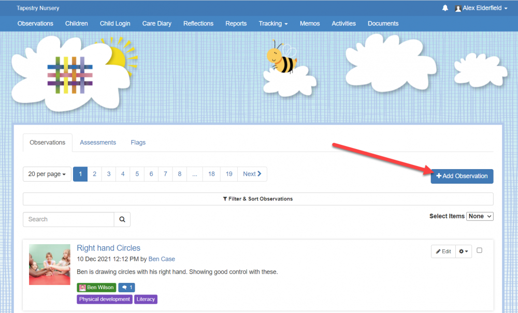Click the Add Observation button
This screenshot has width=518, height=313.
click(x=462, y=176)
